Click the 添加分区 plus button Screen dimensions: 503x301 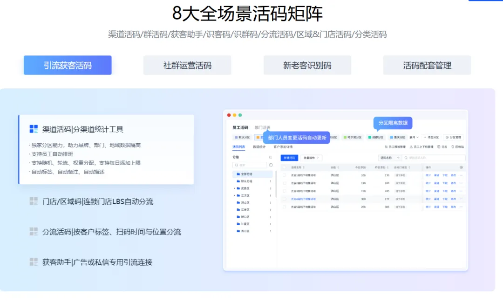coord(431,137)
